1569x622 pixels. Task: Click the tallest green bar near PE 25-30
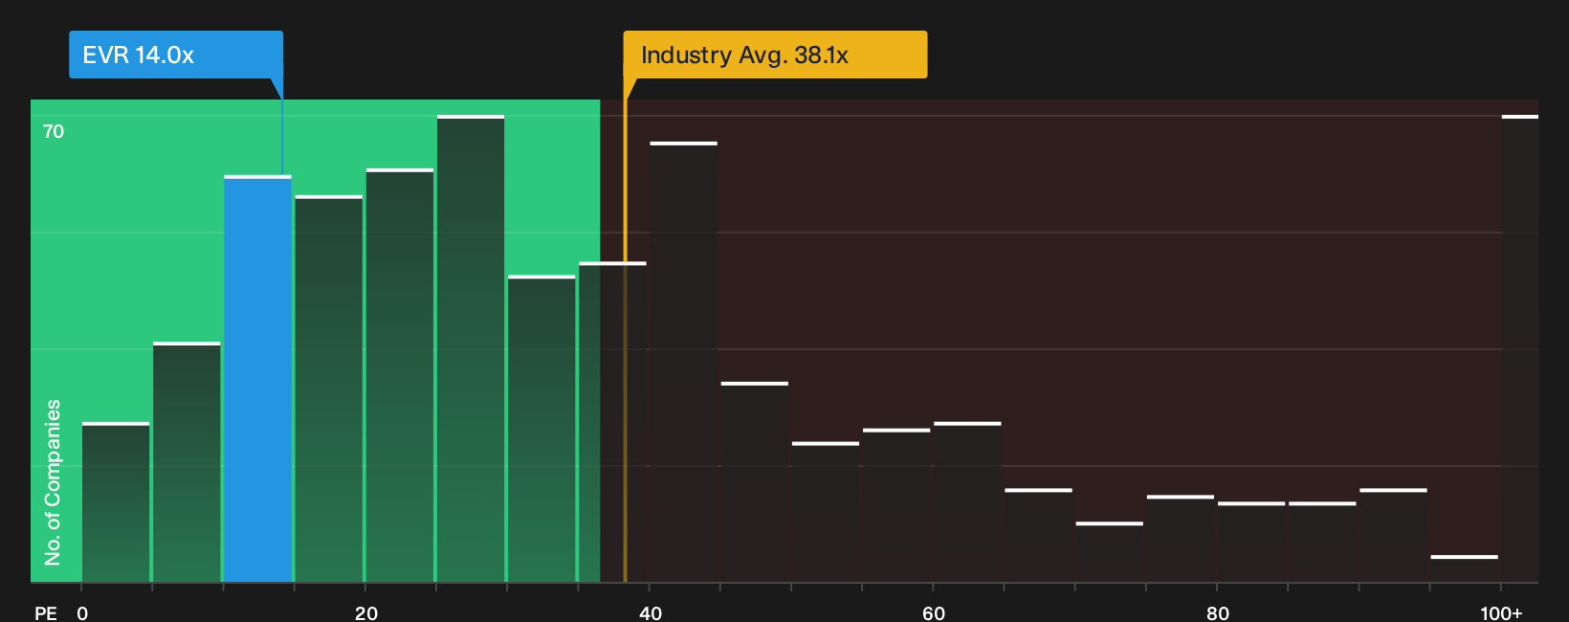point(471,349)
